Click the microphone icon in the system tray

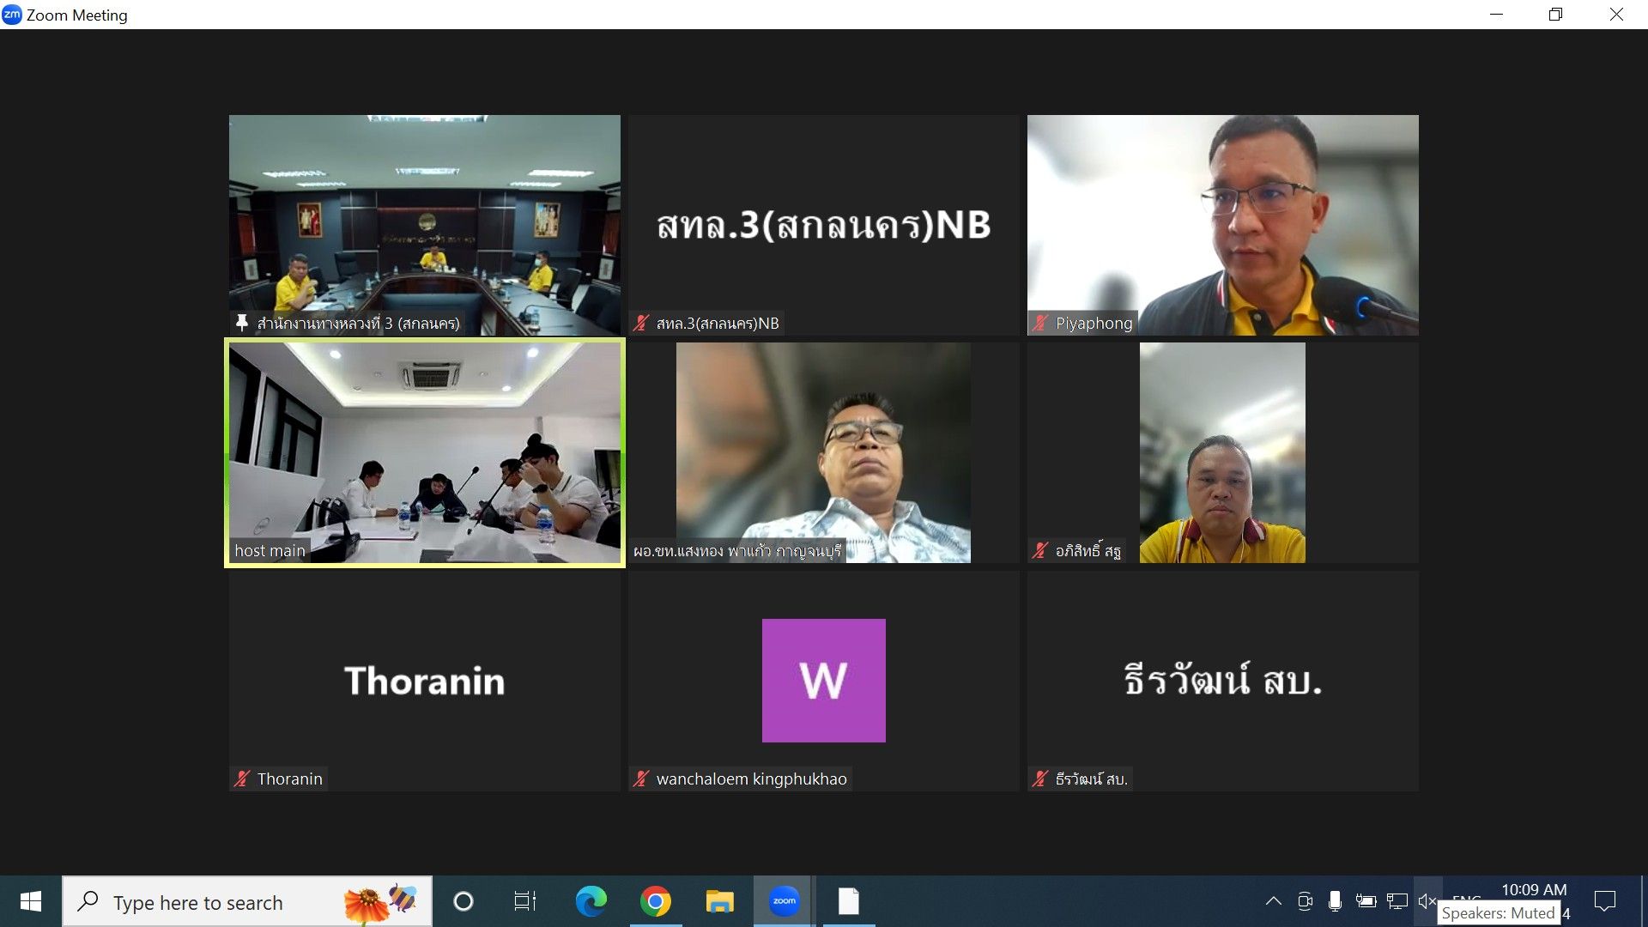tap(1335, 900)
